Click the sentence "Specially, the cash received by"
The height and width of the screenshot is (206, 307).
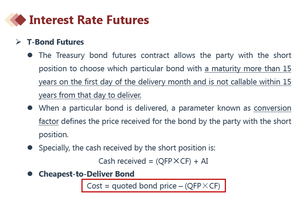click(x=127, y=148)
